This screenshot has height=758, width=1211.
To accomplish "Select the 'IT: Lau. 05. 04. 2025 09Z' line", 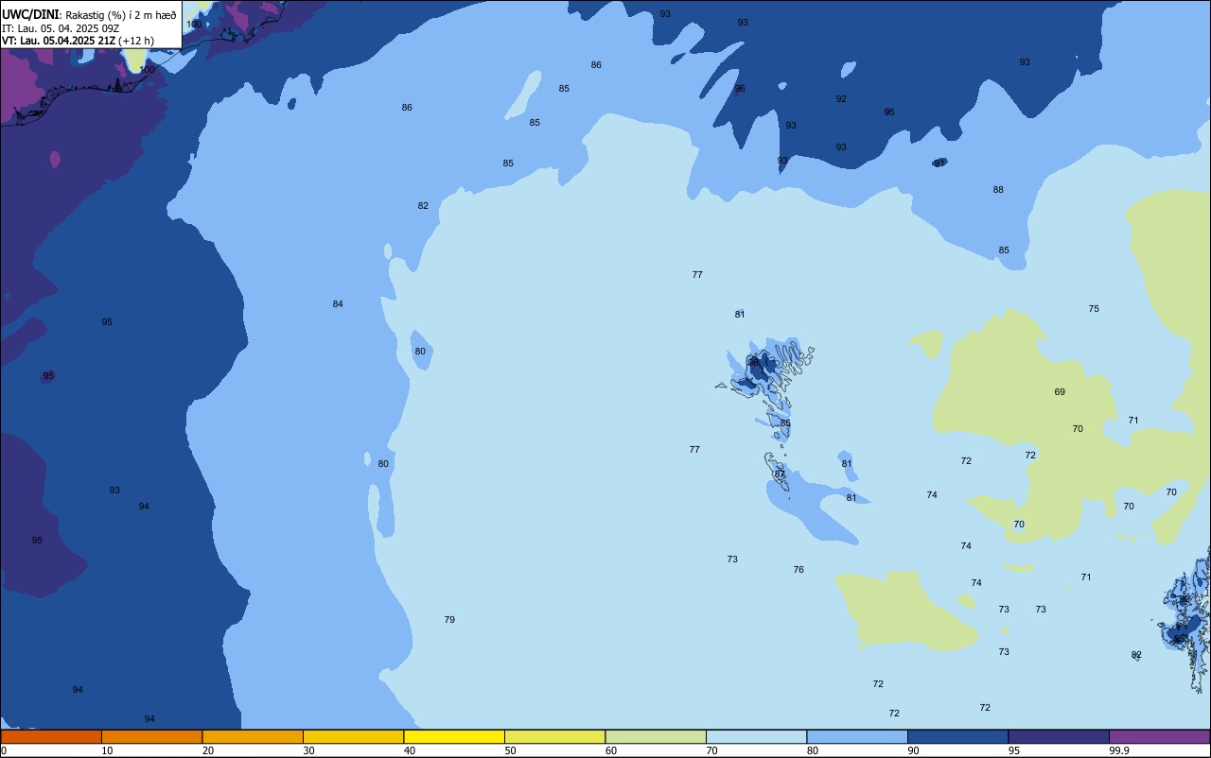I will click(x=61, y=28).
